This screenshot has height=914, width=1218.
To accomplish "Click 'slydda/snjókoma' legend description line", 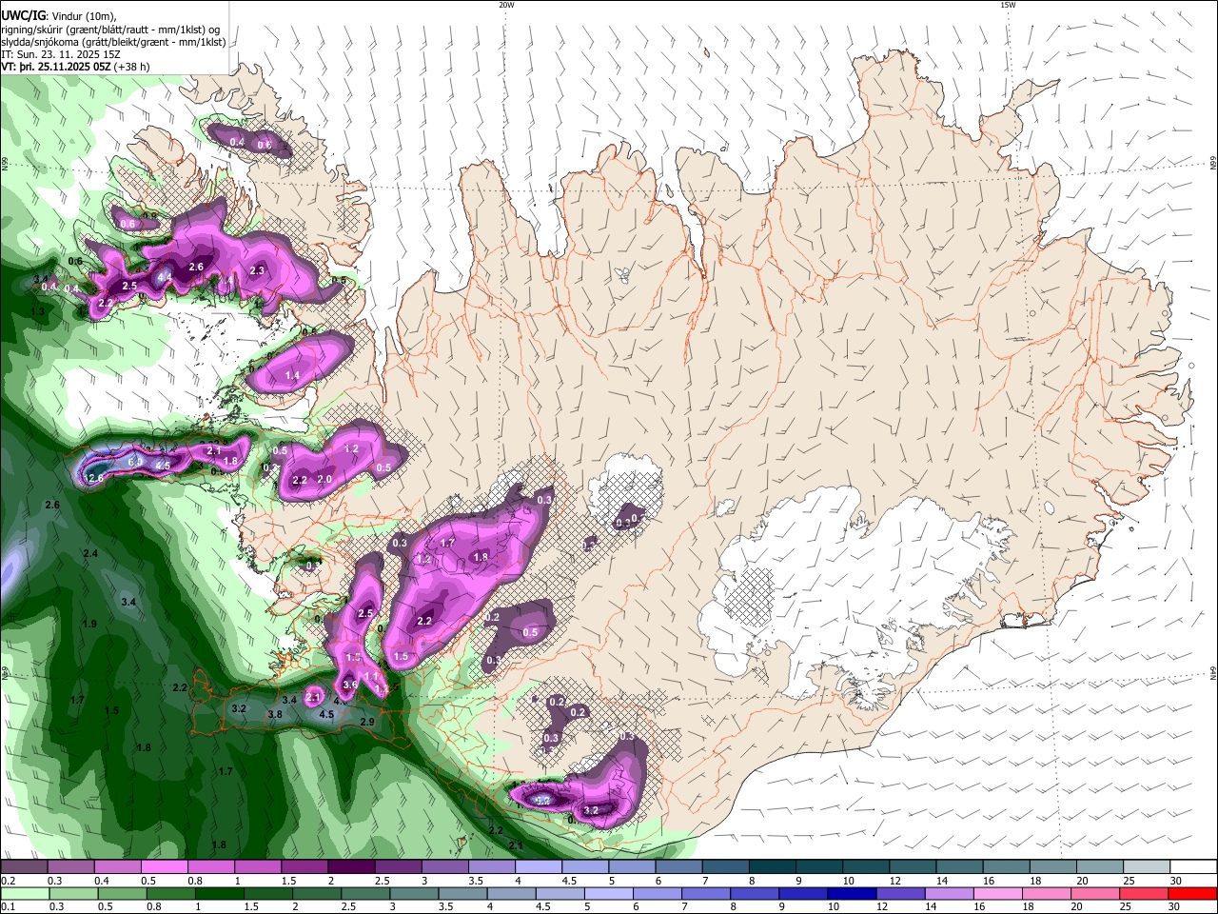I will 113,42.
